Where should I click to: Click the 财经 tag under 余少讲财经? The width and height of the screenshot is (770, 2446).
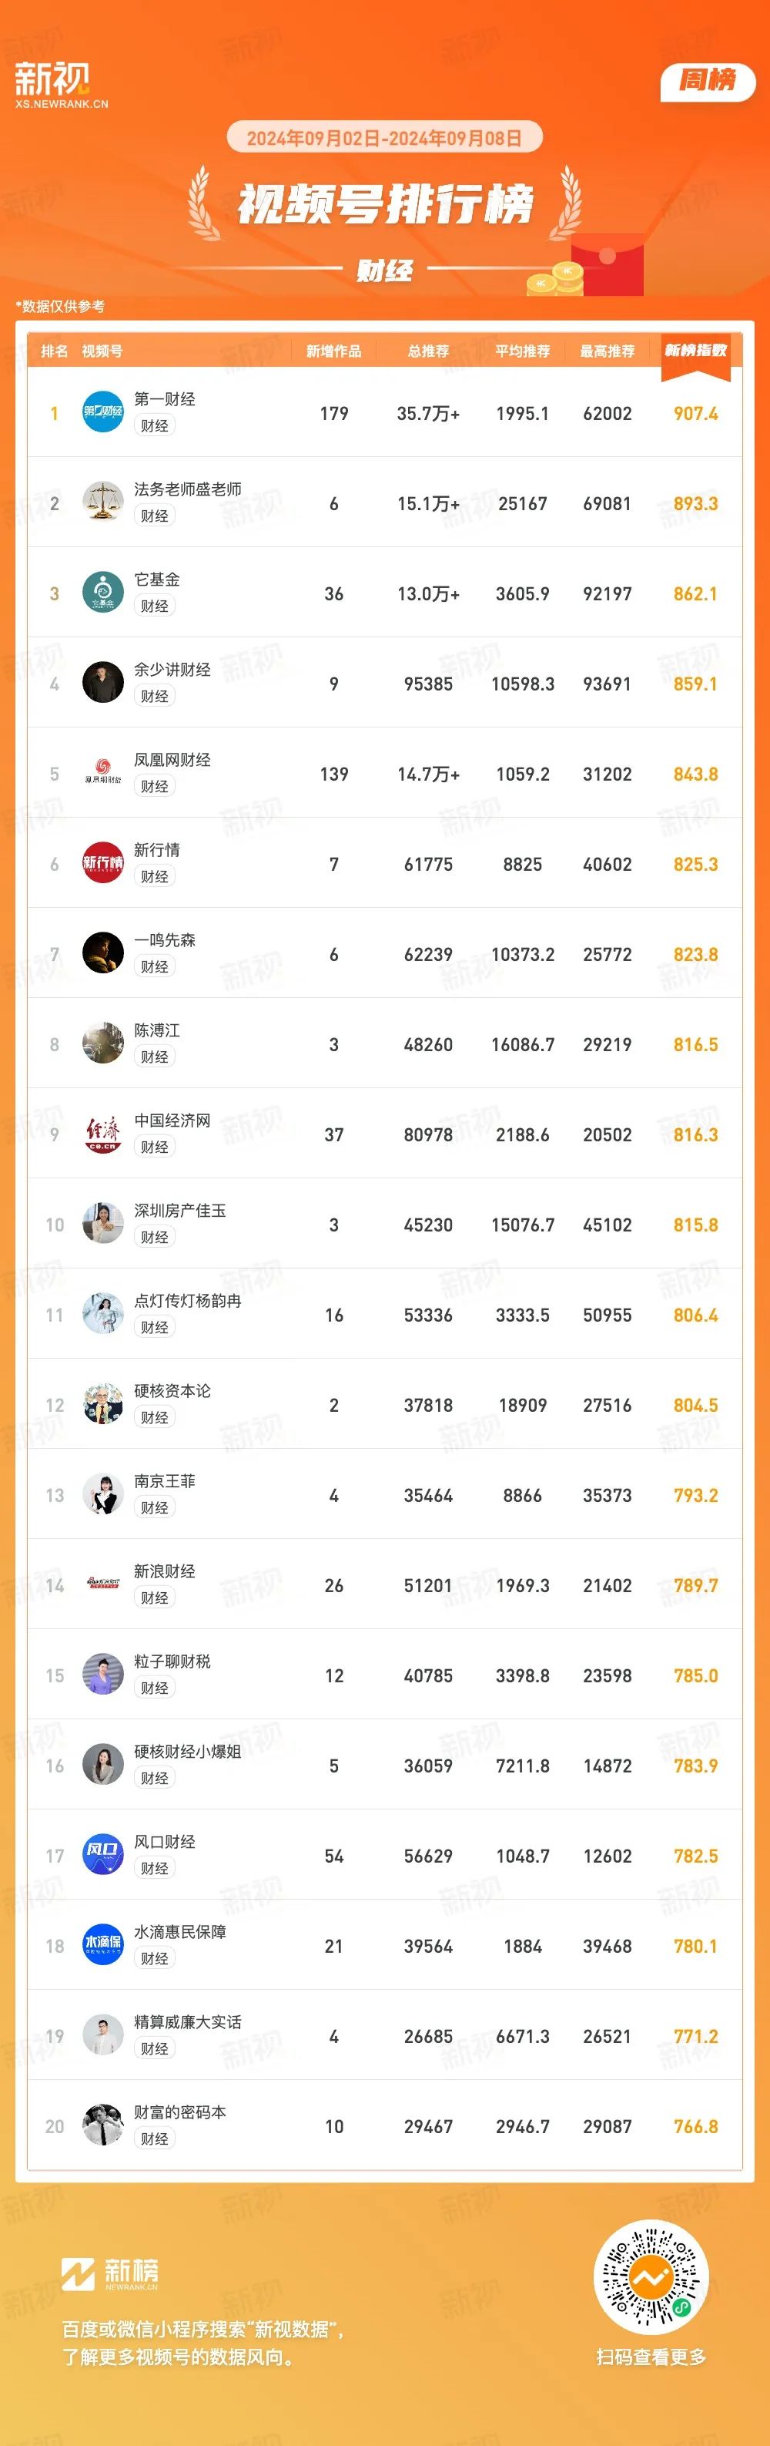(x=155, y=696)
